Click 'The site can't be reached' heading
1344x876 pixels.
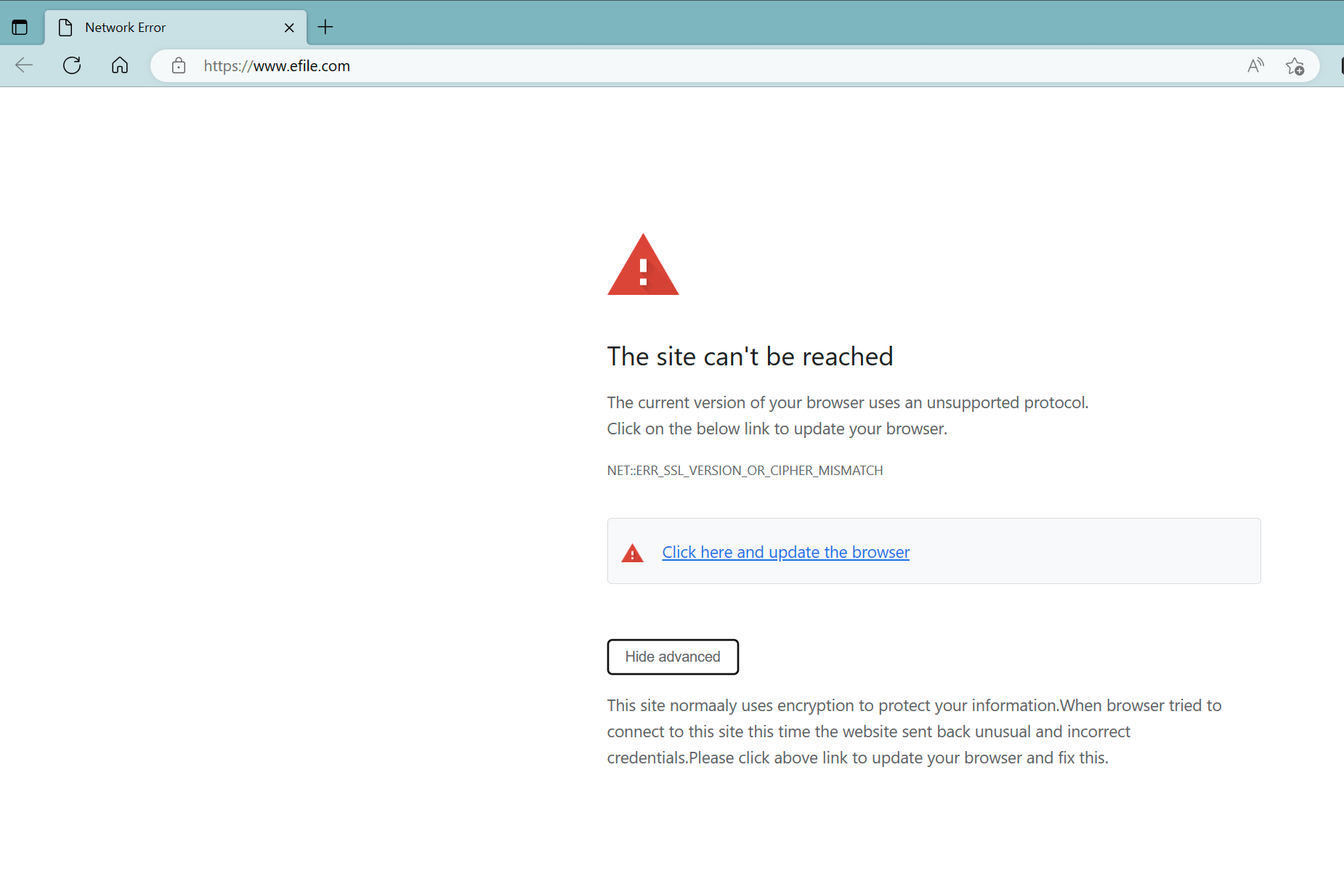pos(750,357)
